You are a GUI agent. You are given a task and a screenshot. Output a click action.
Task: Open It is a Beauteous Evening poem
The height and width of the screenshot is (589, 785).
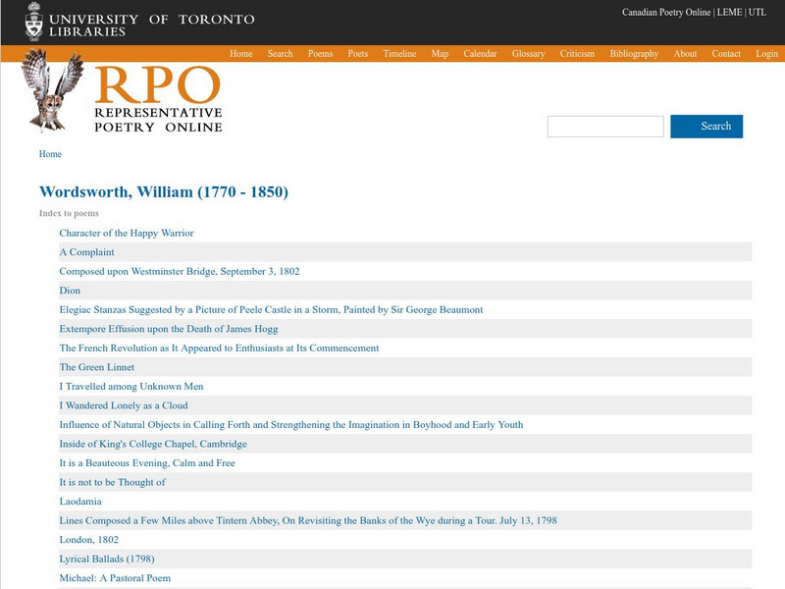[x=146, y=463]
